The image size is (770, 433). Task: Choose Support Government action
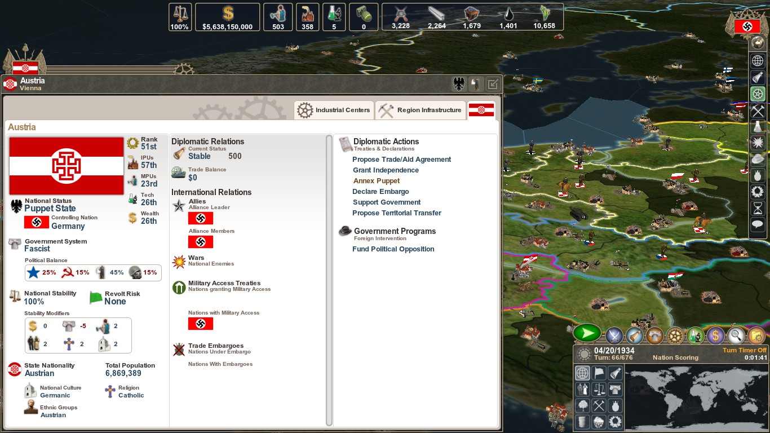point(387,202)
